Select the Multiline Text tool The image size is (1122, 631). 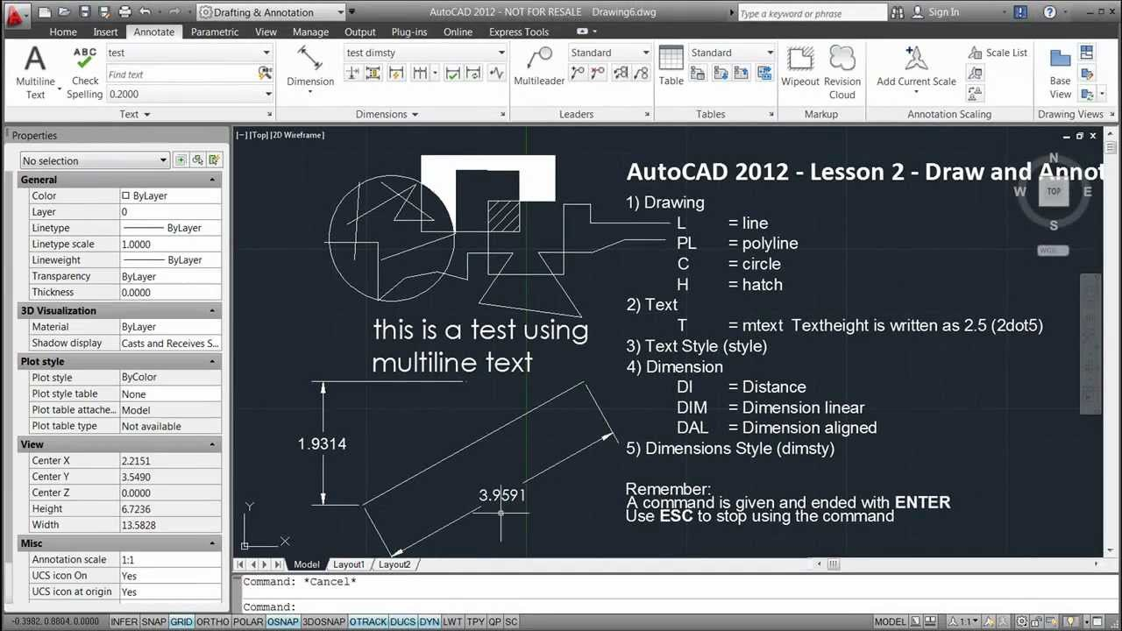[x=35, y=72]
